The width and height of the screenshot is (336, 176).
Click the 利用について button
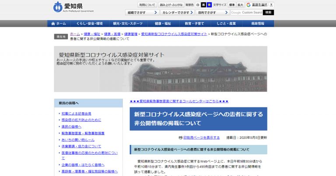coord(147,5)
